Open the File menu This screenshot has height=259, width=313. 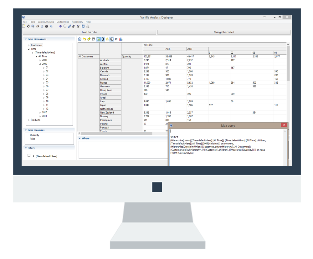25,22
